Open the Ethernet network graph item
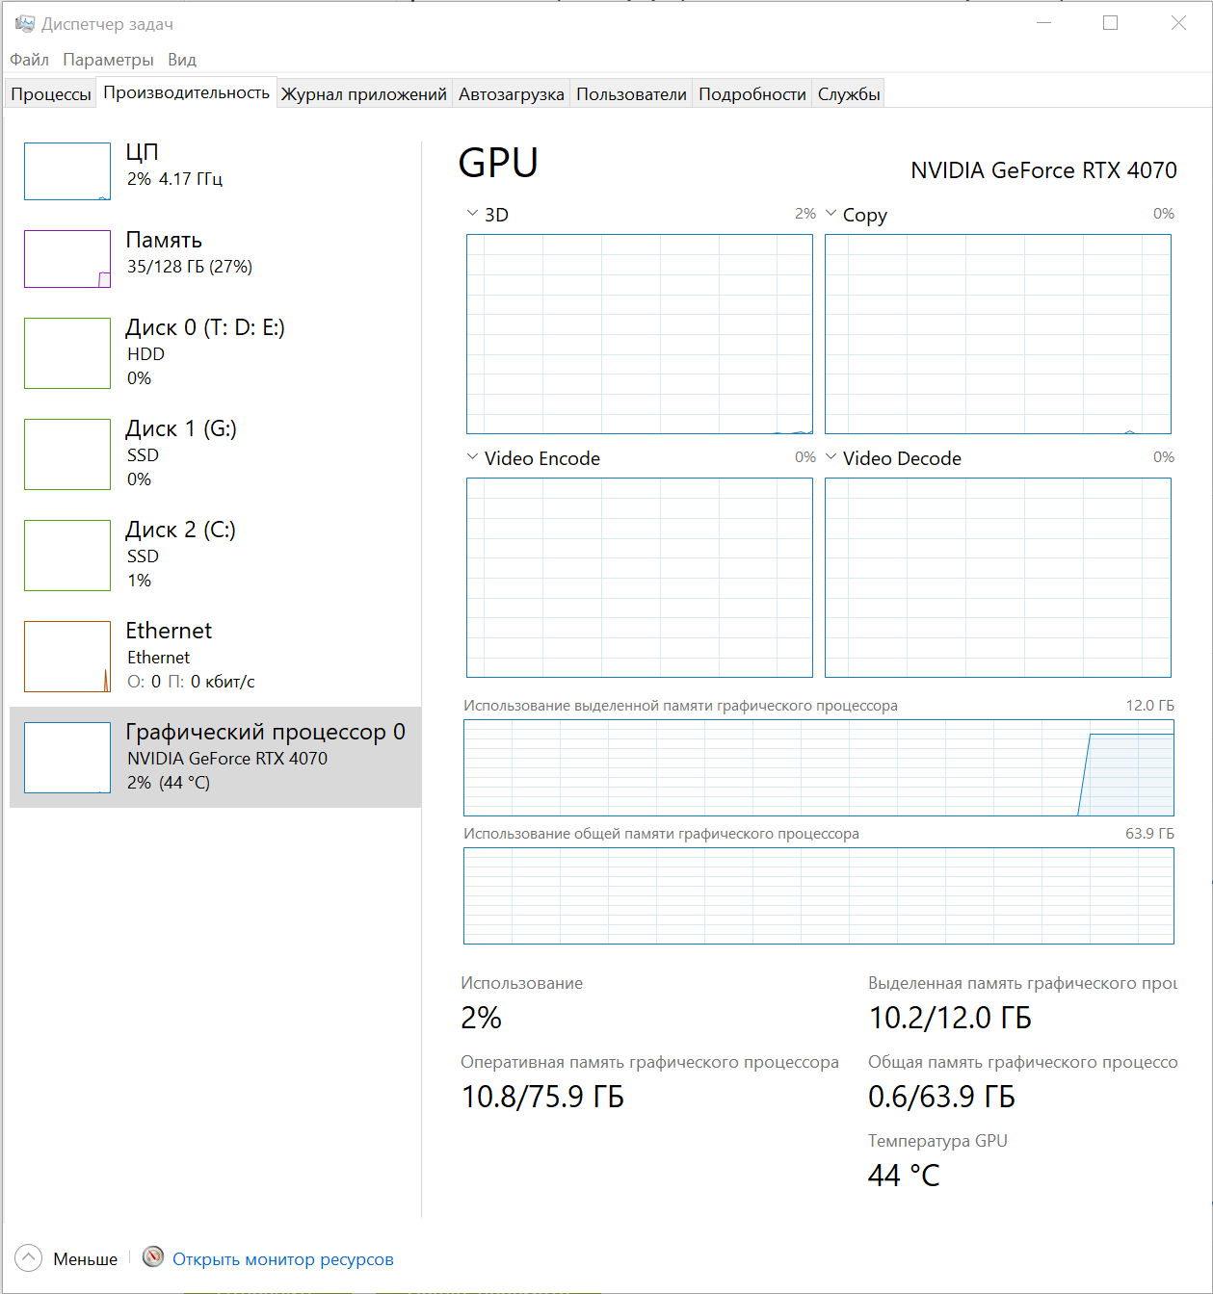This screenshot has width=1213, height=1294. [x=216, y=656]
